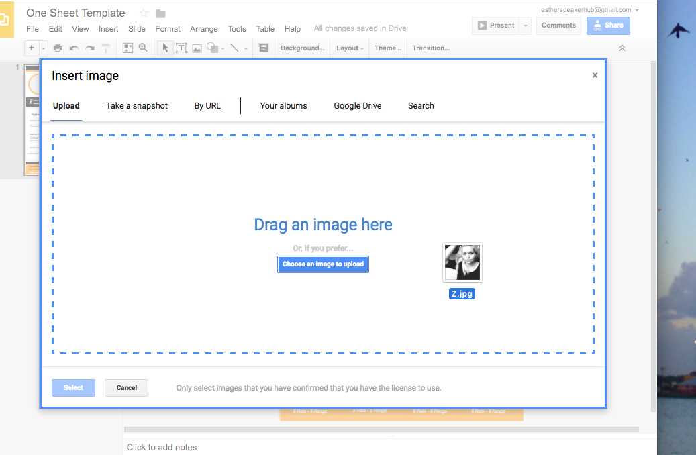Select the text box tool
The height and width of the screenshot is (455, 696).
point(181,48)
